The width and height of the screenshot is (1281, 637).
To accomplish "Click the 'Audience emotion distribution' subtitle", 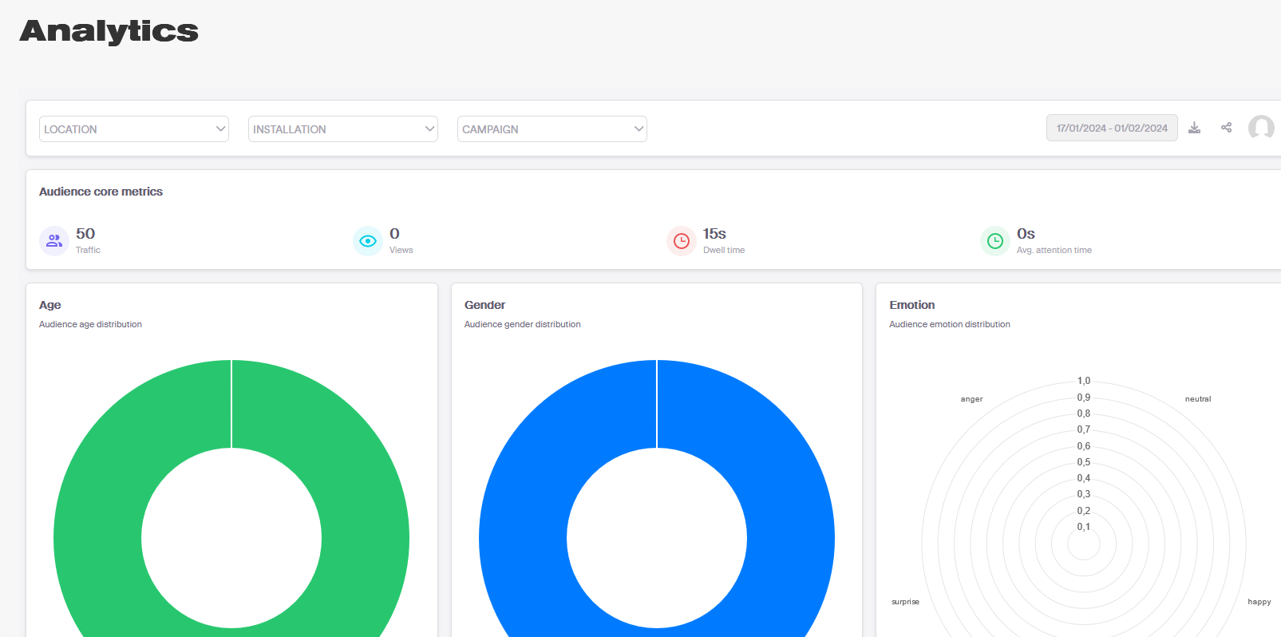I will (950, 324).
